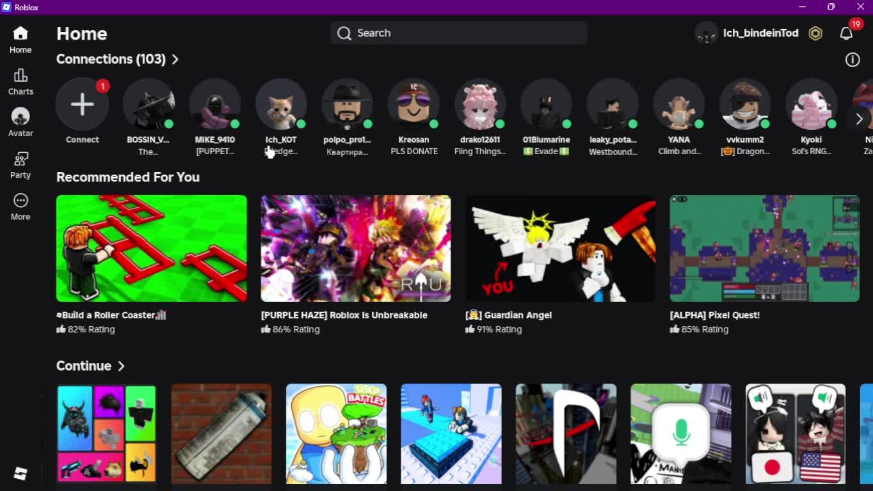Image resolution: width=873 pixels, height=491 pixels.
Task: Open drako12611 friend avatar
Action: (x=480, y=104)
